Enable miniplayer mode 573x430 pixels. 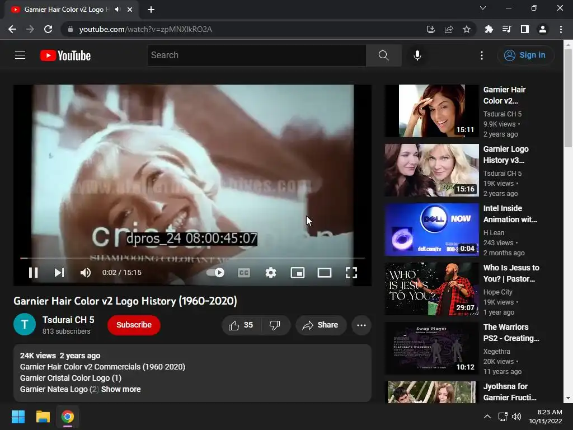(x=298, y=273)
